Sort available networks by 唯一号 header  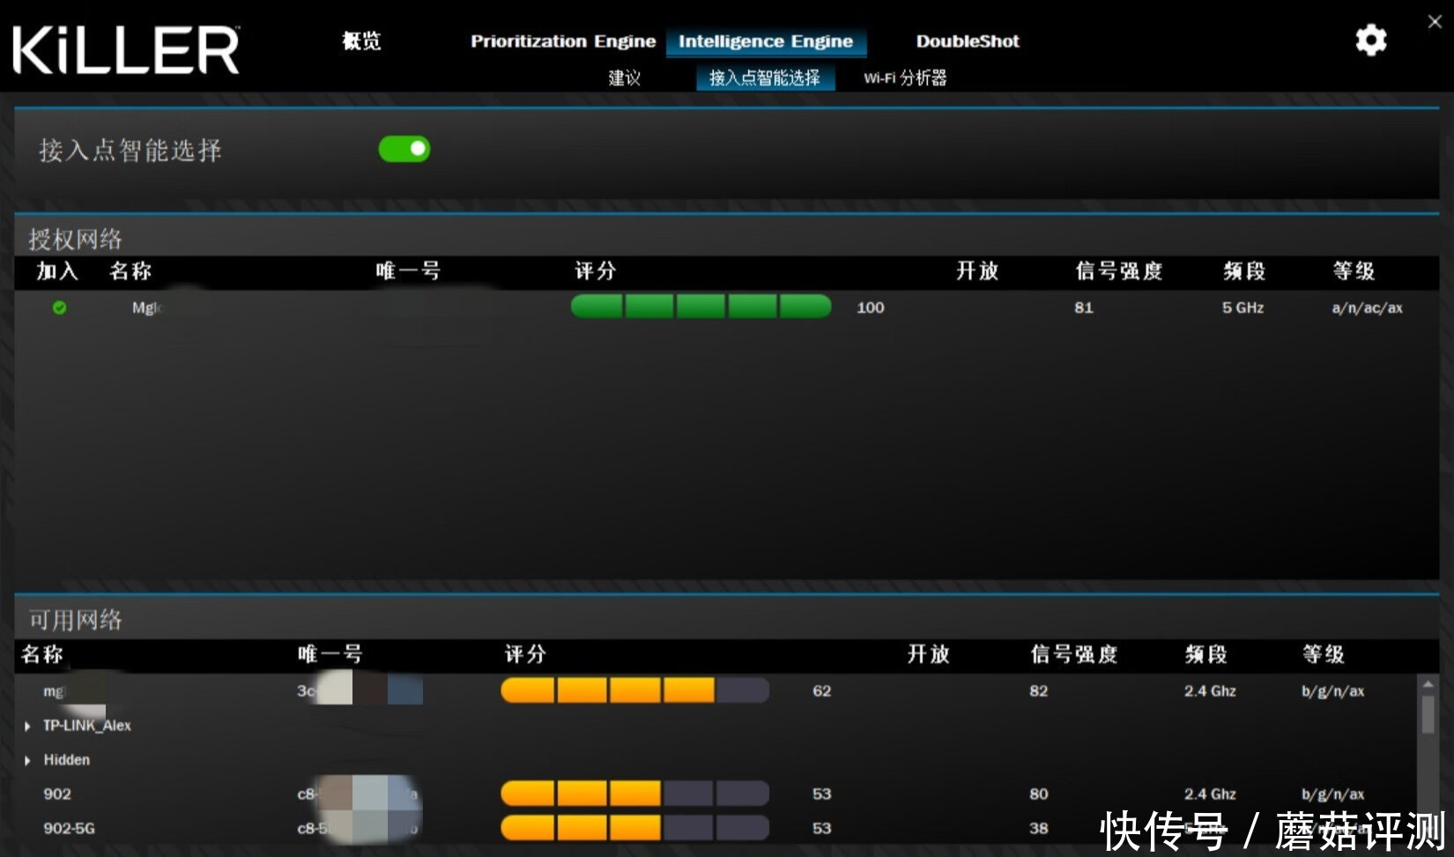330,654
